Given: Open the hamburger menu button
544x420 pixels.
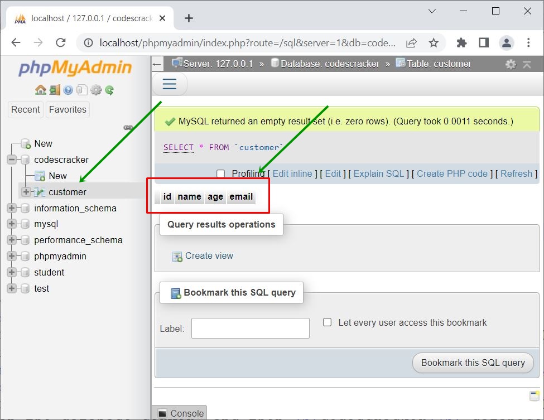Looking at the screenshot, I should tap(169, 84).
